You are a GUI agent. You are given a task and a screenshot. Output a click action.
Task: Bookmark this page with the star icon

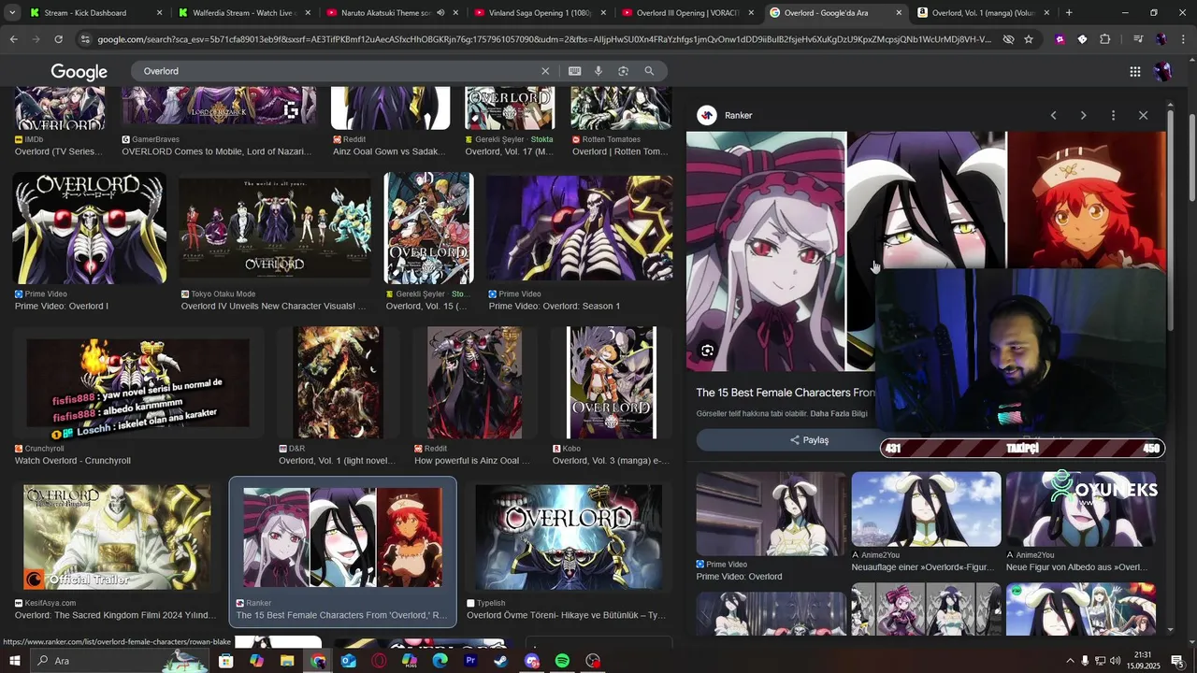click(x=1029, y=39)
